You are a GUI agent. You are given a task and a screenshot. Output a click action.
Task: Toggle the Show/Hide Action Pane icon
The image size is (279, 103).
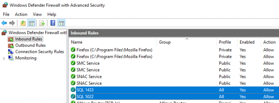pyautogui.click(x=61, y=23)
